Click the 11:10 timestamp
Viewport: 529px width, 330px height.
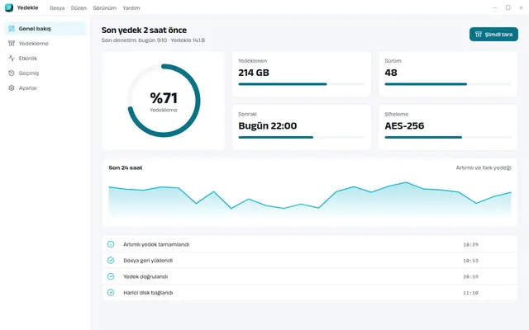(470, 293)
